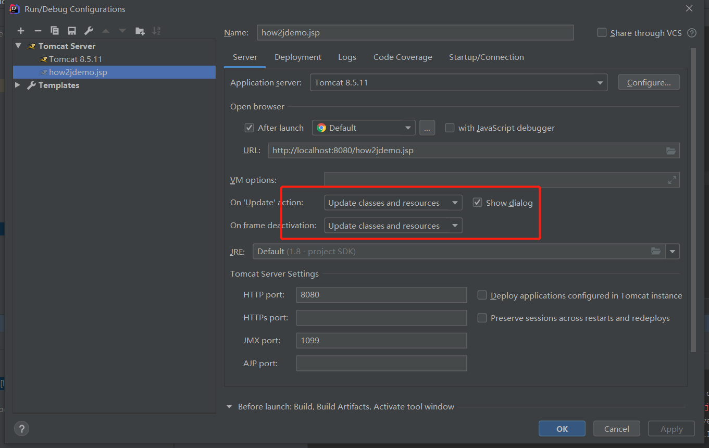Open the help question mark at the bottom left
Viewport: 709px width, 448px height.
[x=21, y=429]
